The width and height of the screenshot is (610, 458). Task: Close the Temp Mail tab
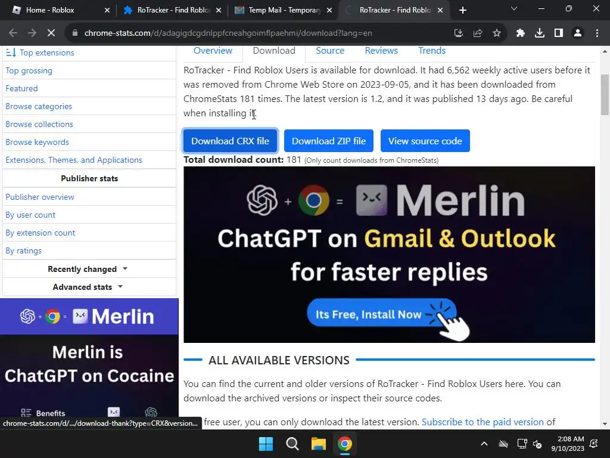(329, 10)
